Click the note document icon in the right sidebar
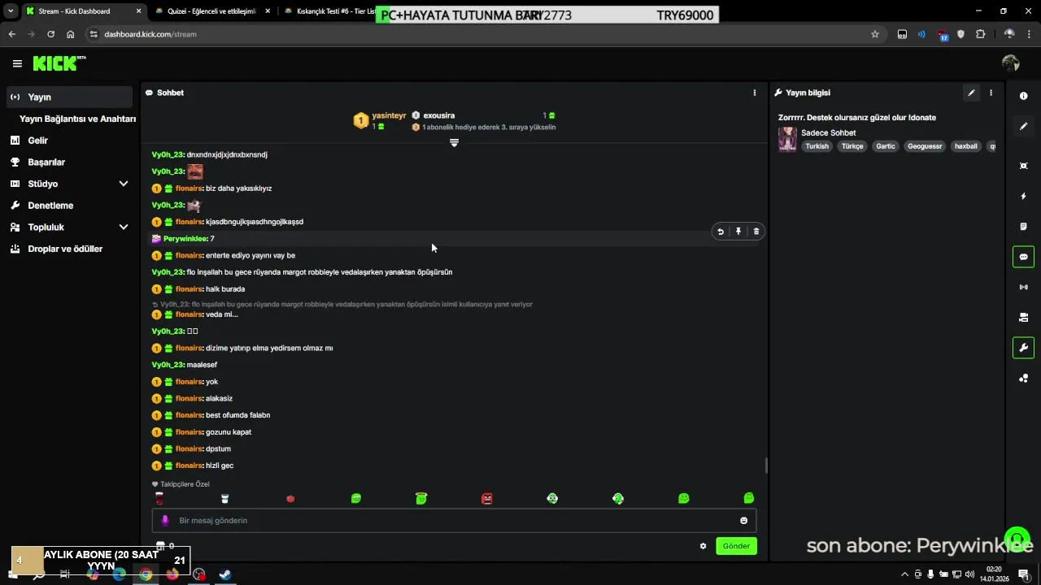Viewport: 1041px width, 585px height. [x=1023, y=227]
